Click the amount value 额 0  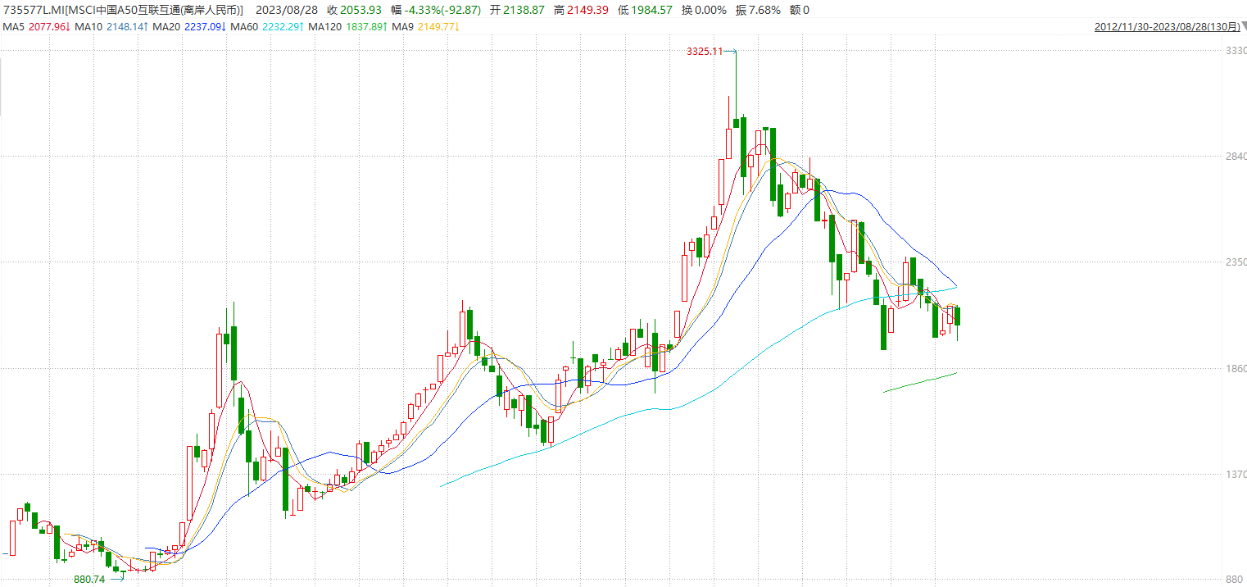pyautogui.click(x=800, y=10)
